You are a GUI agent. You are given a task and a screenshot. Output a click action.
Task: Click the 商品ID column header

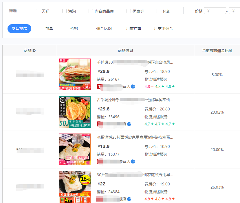tap(30, 50)
